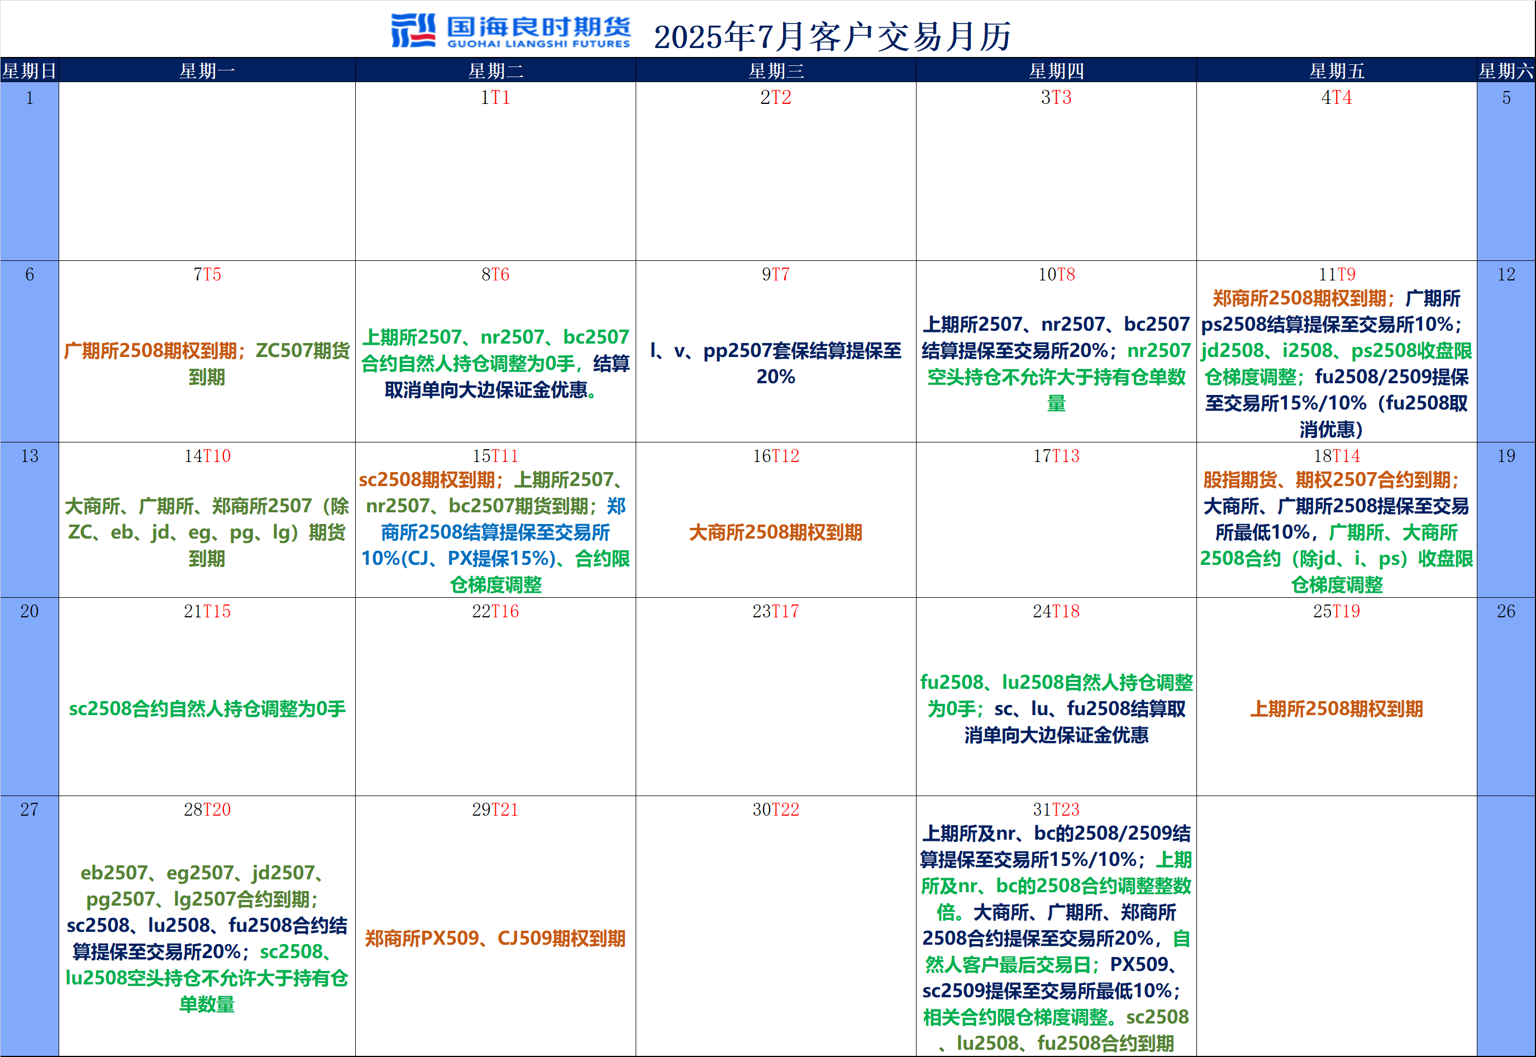Click the date label 22T16

[495, 611]
